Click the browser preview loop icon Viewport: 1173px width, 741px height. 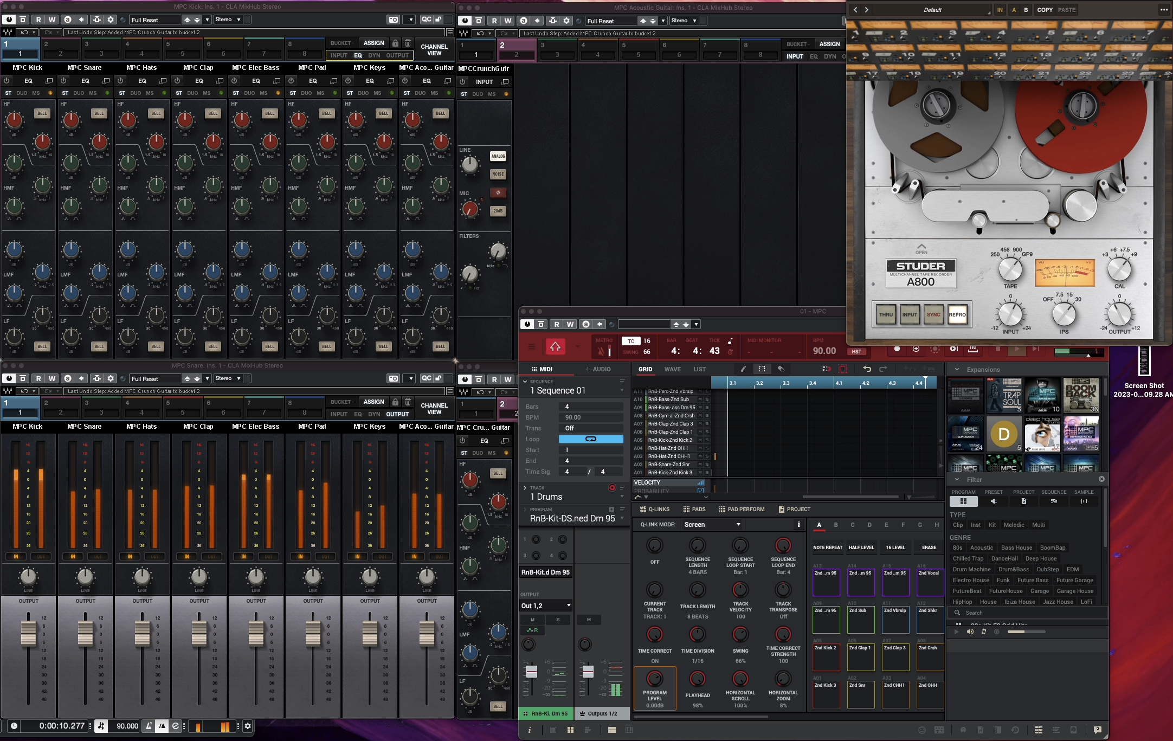(983, 632)
